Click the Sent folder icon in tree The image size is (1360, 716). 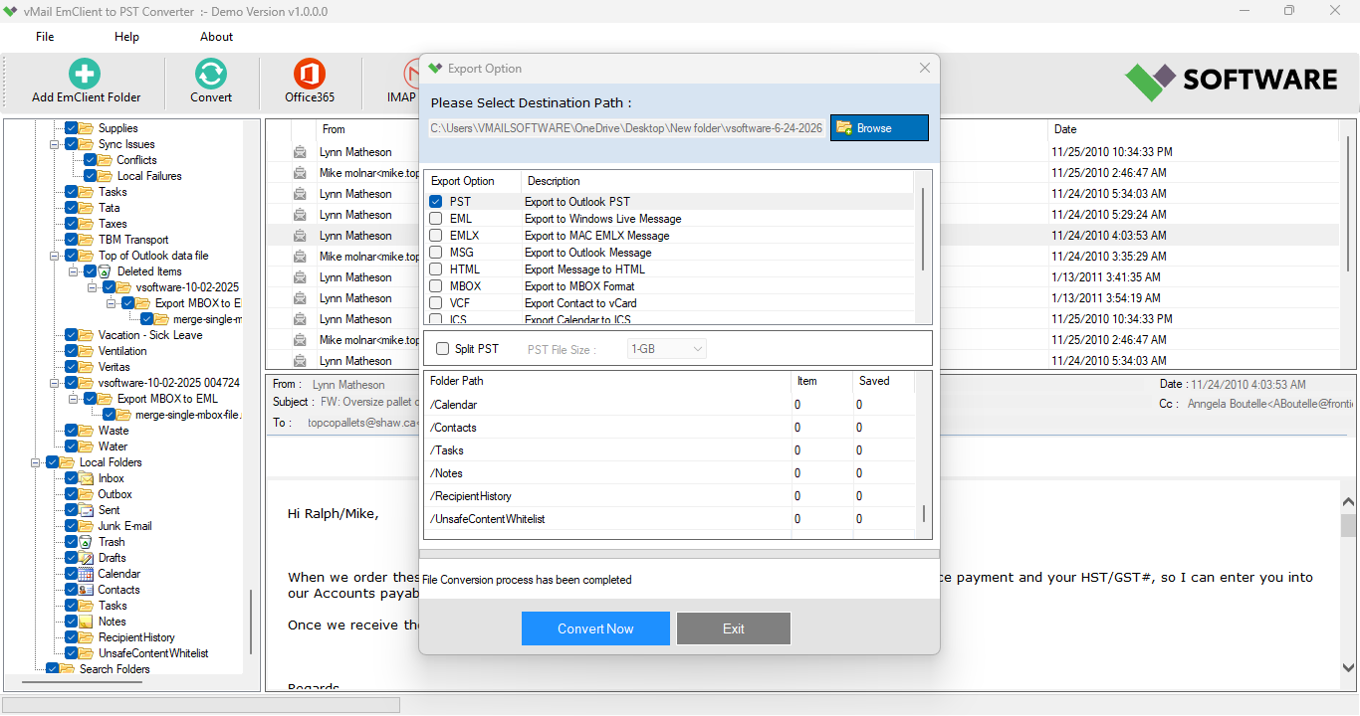point(87,510)
